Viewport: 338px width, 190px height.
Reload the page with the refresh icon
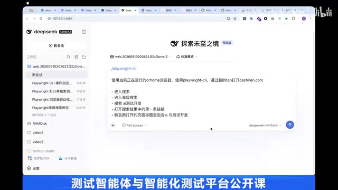(41, 19)
